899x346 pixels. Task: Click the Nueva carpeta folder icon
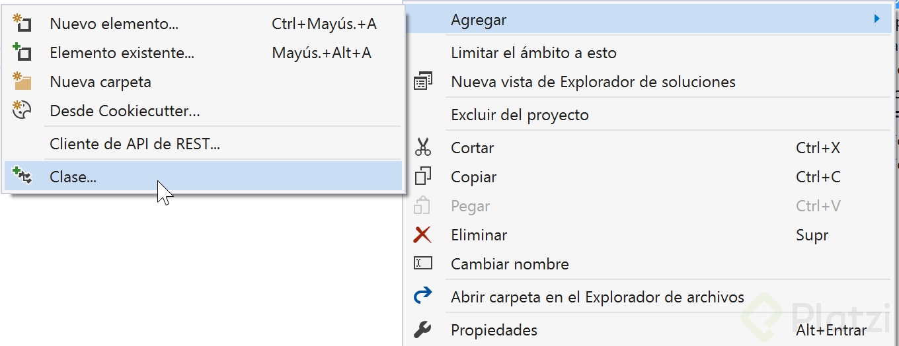[x=22, y=82]
